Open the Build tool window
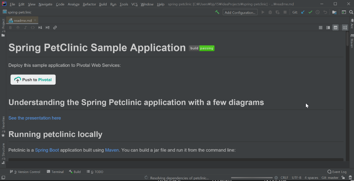354x181 pixels. click(x=75, y=172)
